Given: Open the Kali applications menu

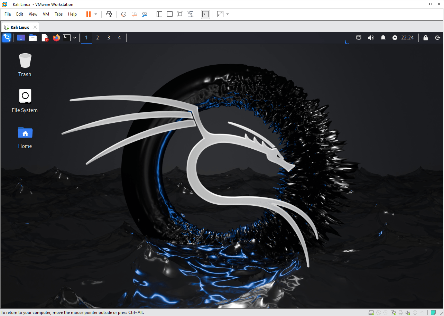Looking at the screenshot, I should [x=7, y=38].
